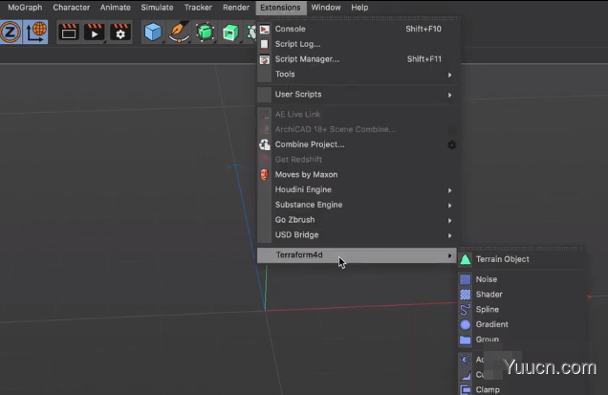Expand the Substance Engine submenu
The image size is (608, 395).
[x=358, y=205]
